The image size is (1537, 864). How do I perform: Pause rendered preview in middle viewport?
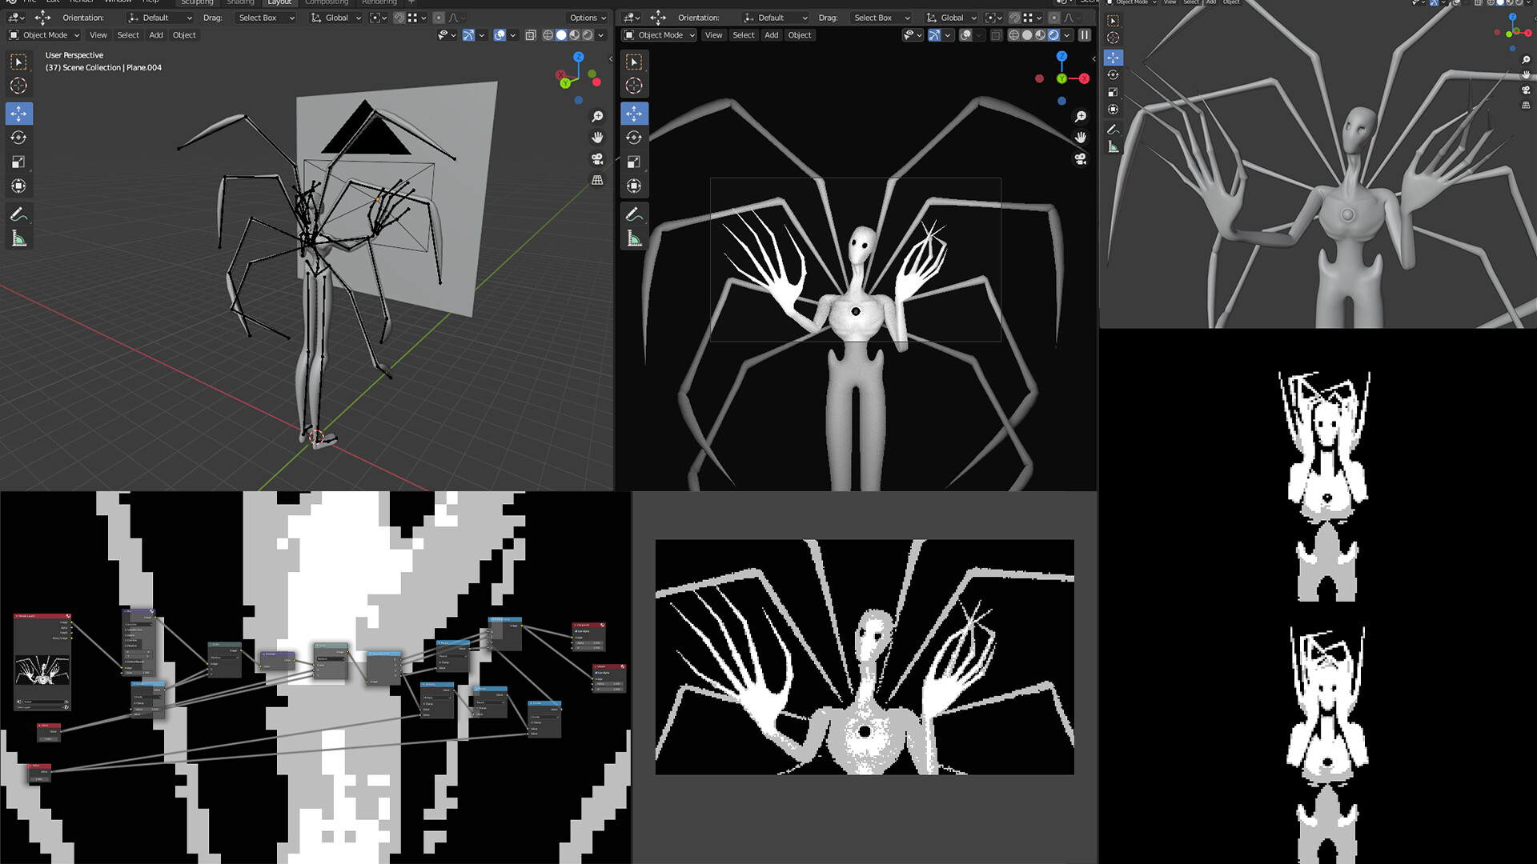coord(1085,35)
